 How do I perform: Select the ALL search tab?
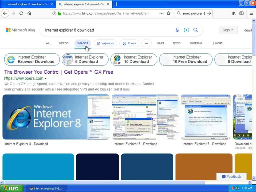pos(48,43)
